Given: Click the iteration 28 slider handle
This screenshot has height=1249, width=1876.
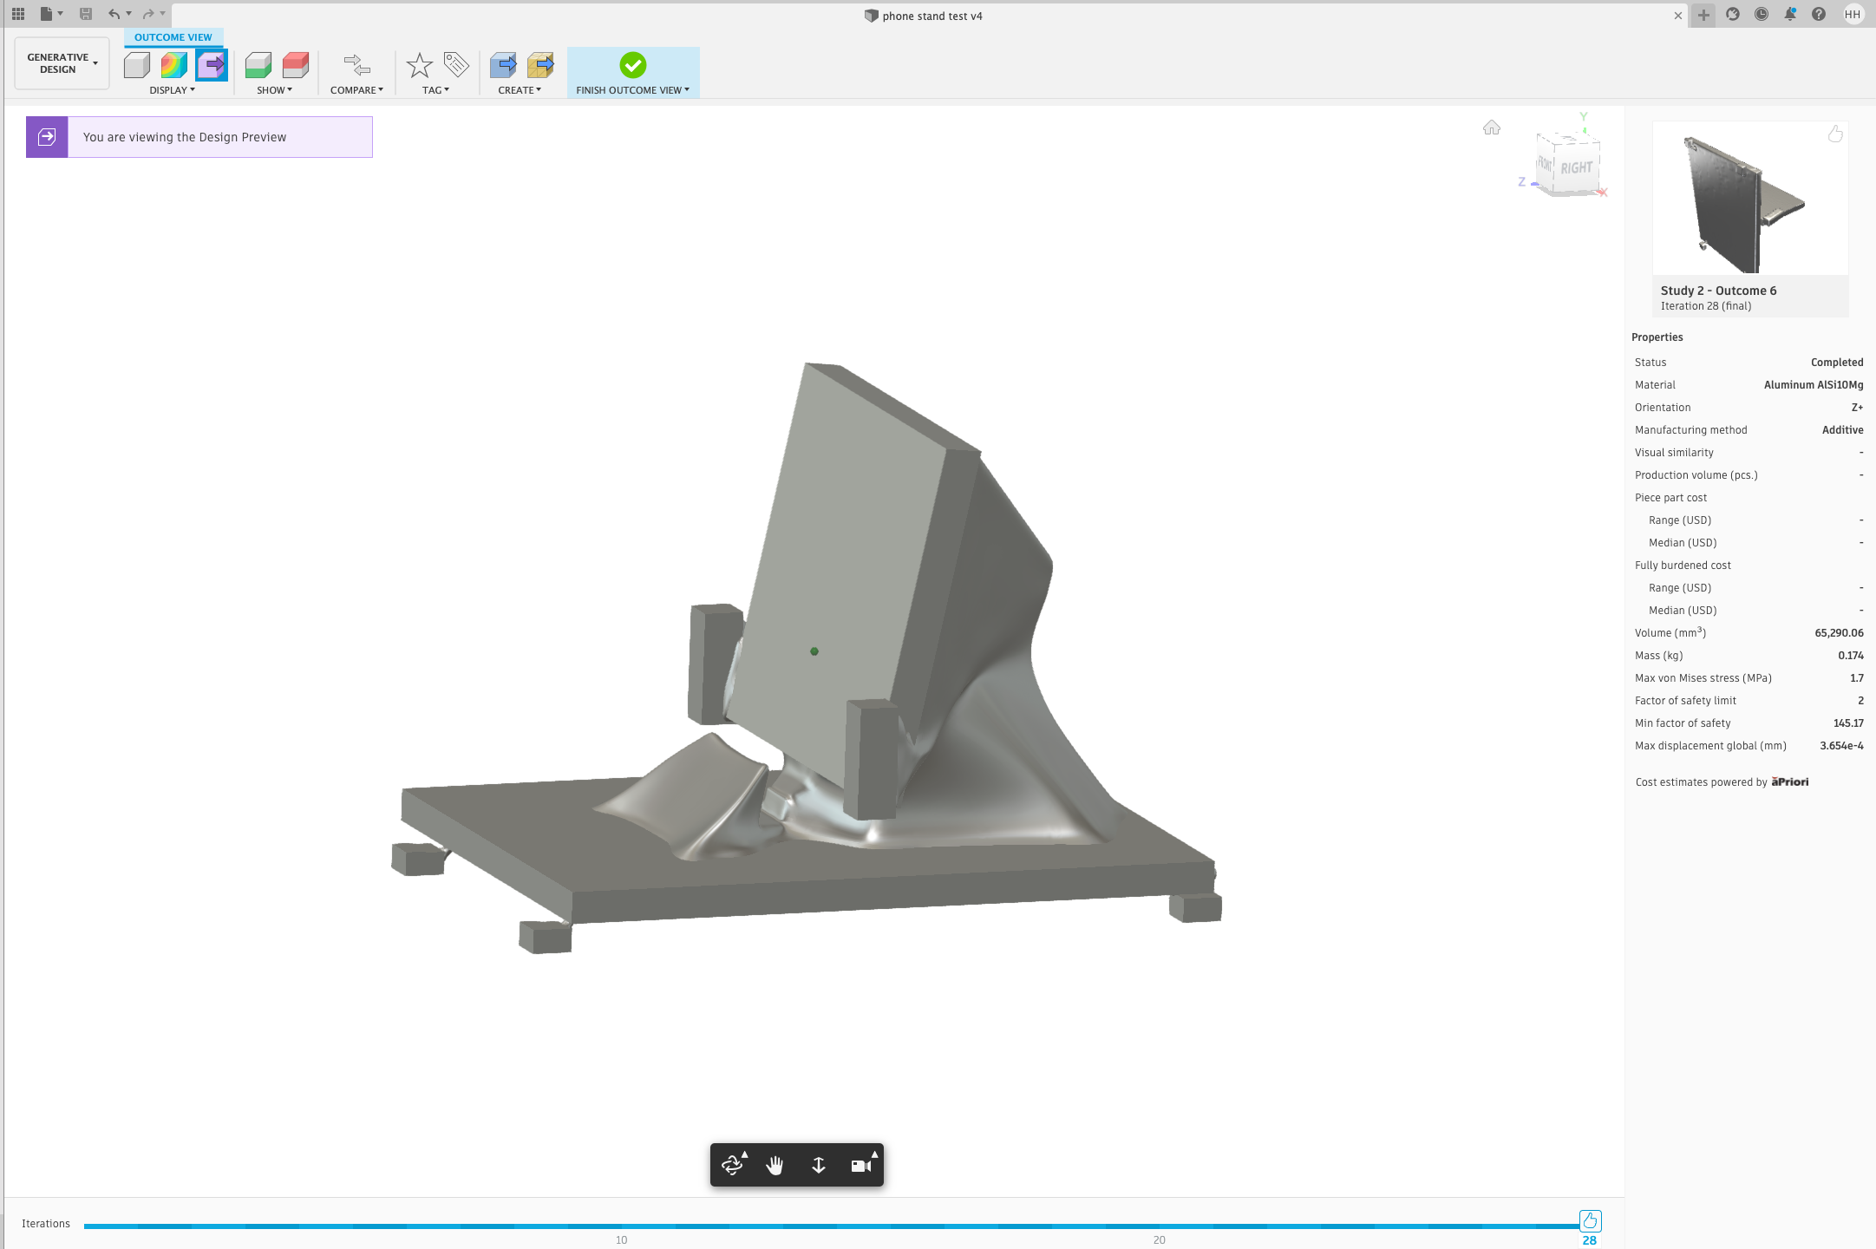Looking at the screenshot, I should (x=1590, y=1221).
